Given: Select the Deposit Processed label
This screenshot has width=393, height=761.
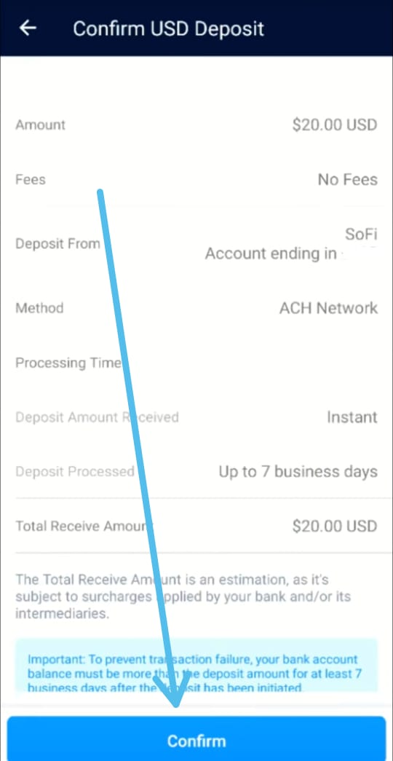Looking at the screenshot, I should pyautogui.click(x=75, y=472).
